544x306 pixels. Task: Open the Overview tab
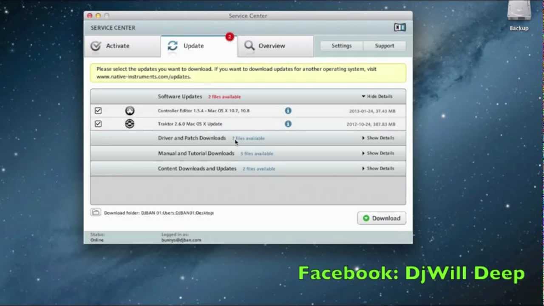pyautogui.click(x=275, y=46)
